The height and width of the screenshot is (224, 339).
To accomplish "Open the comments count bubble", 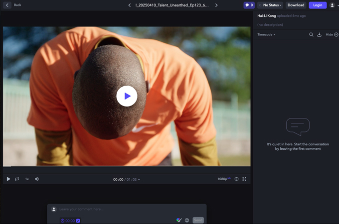I will (249, 5).
